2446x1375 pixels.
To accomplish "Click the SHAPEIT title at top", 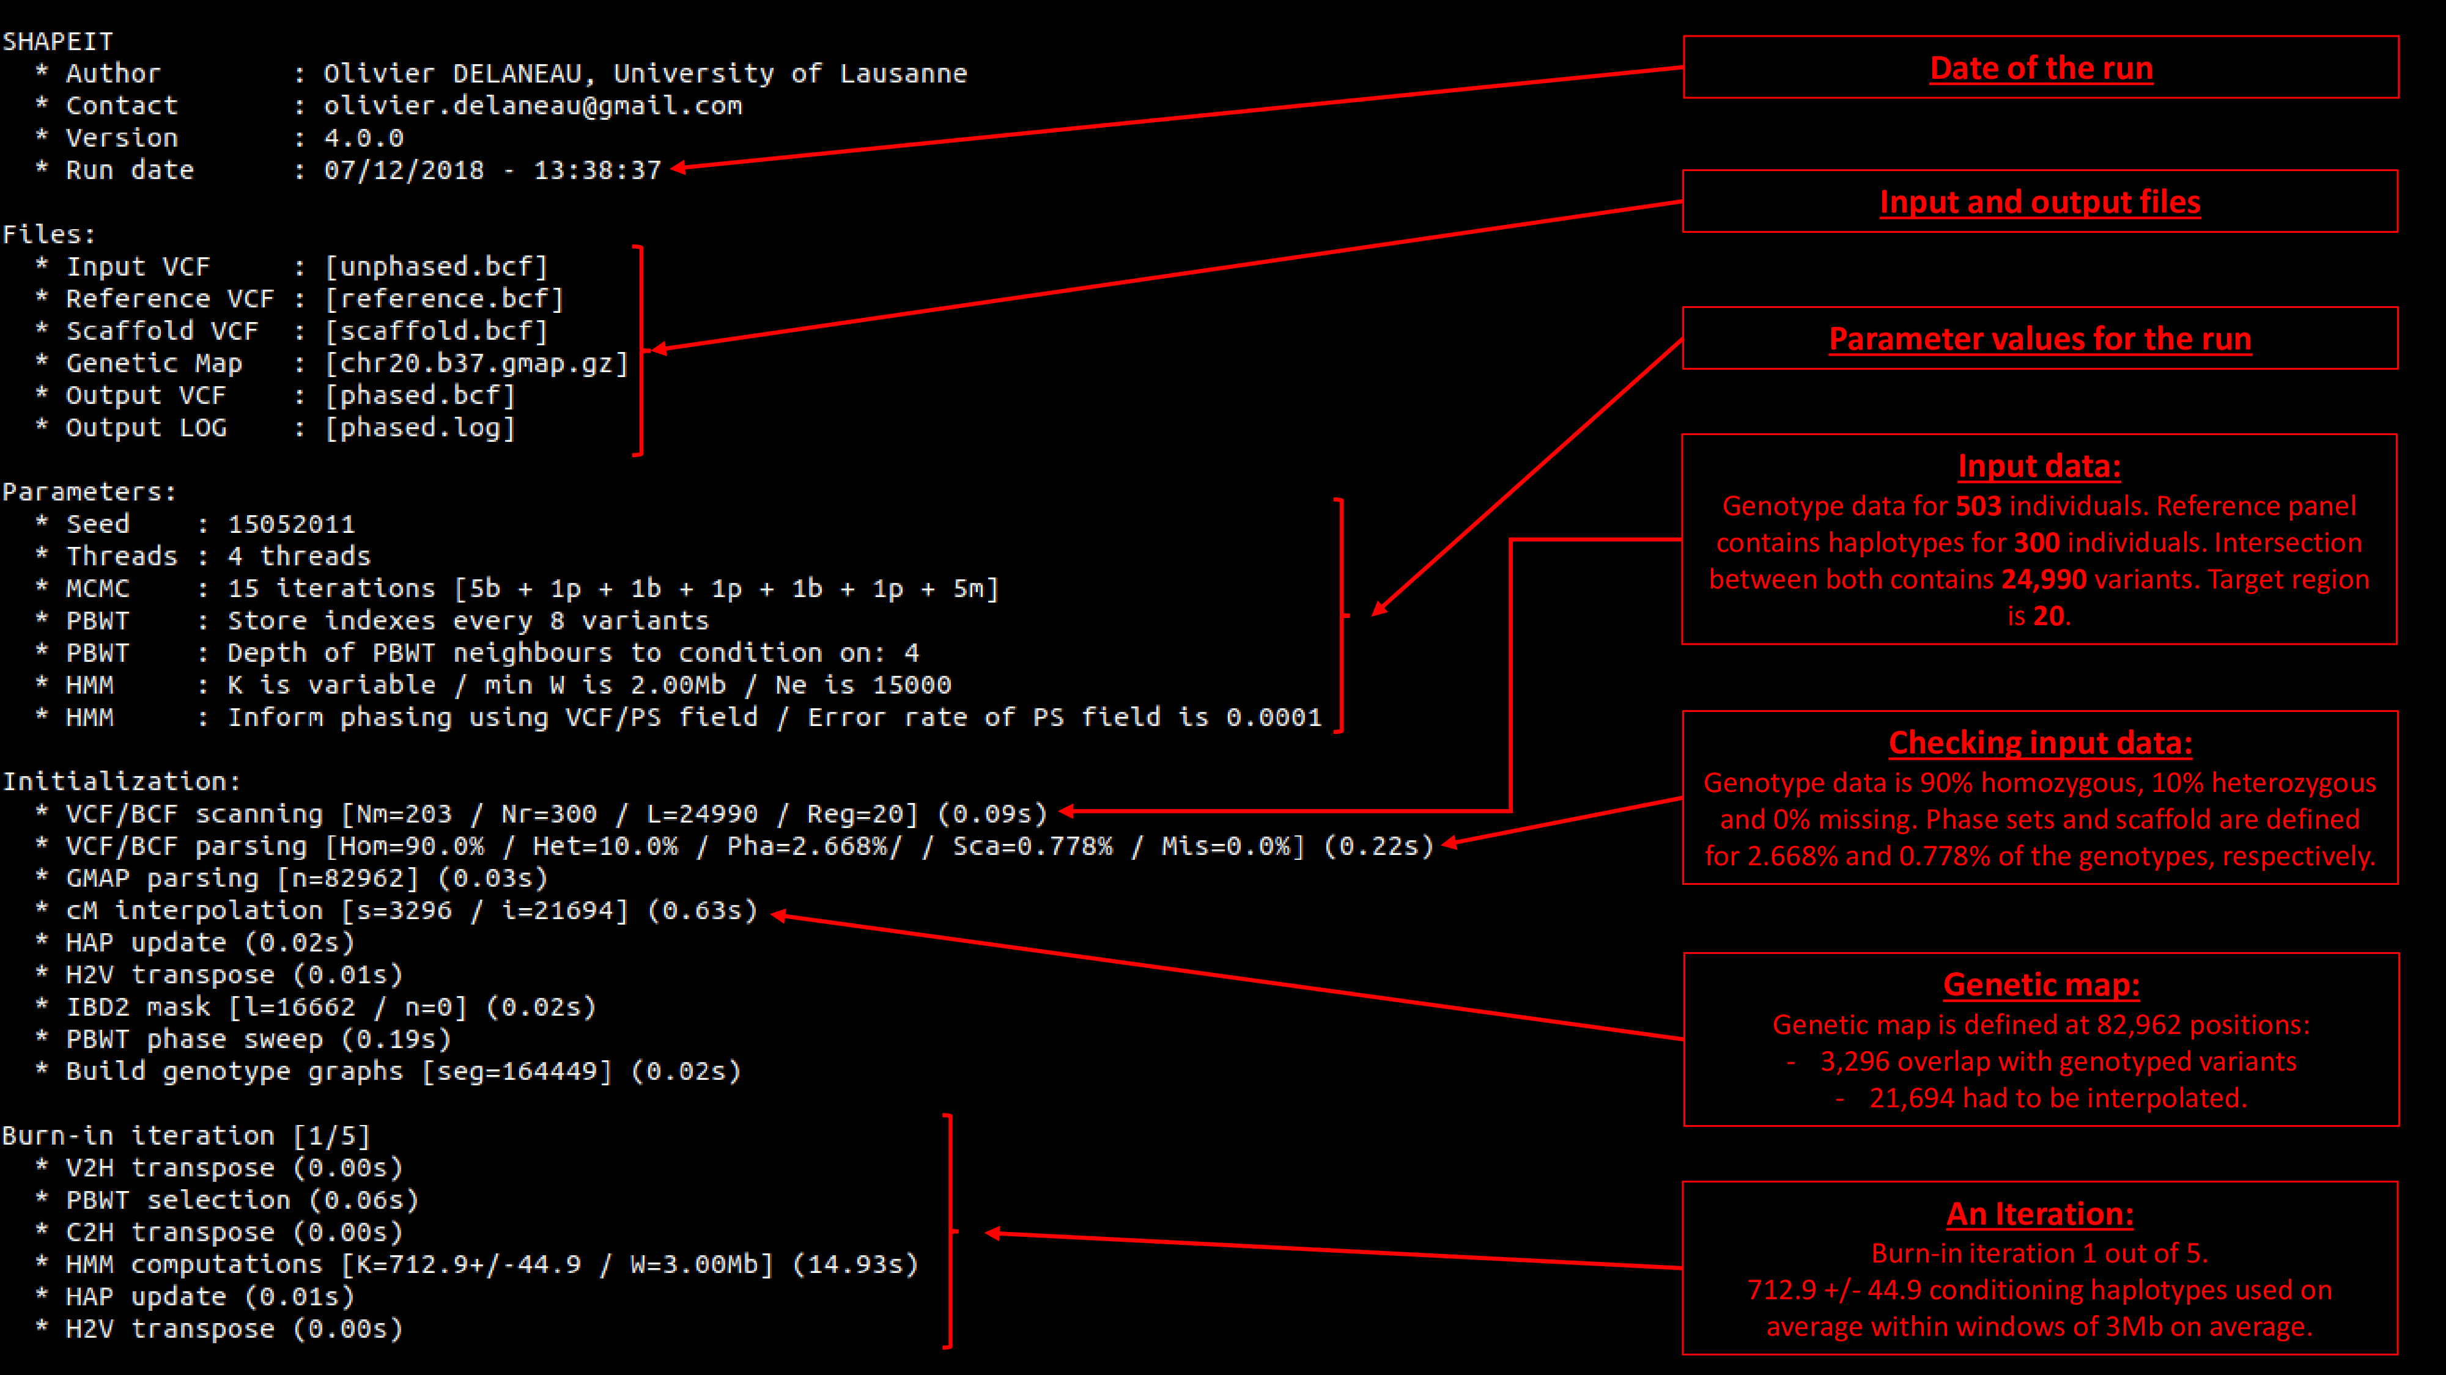I will tap(58, 42).
